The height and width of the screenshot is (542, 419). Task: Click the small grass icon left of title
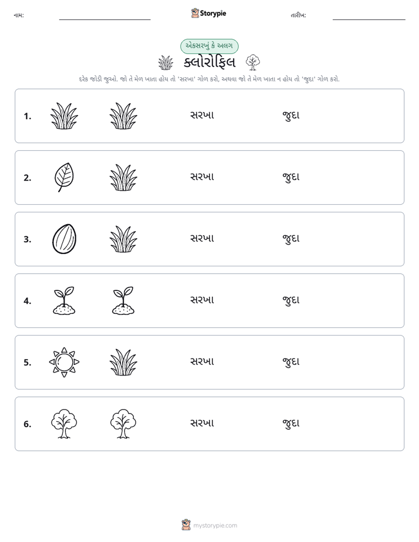pyautogui.click(x=165, y=63)
